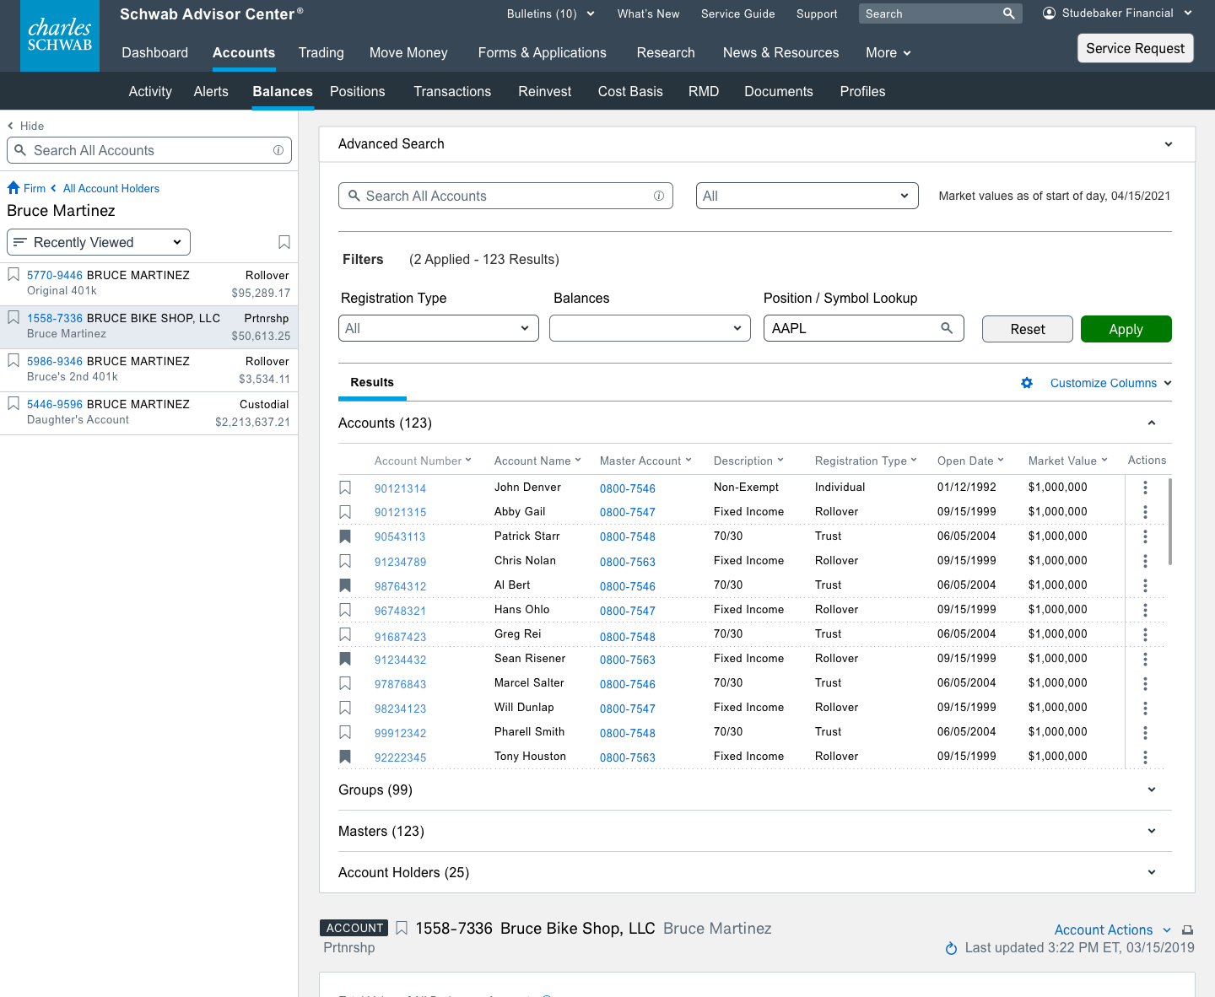1215x997 pixels.
Task: Click the print icon beside Account Actions
Action: pos(1187,930)
